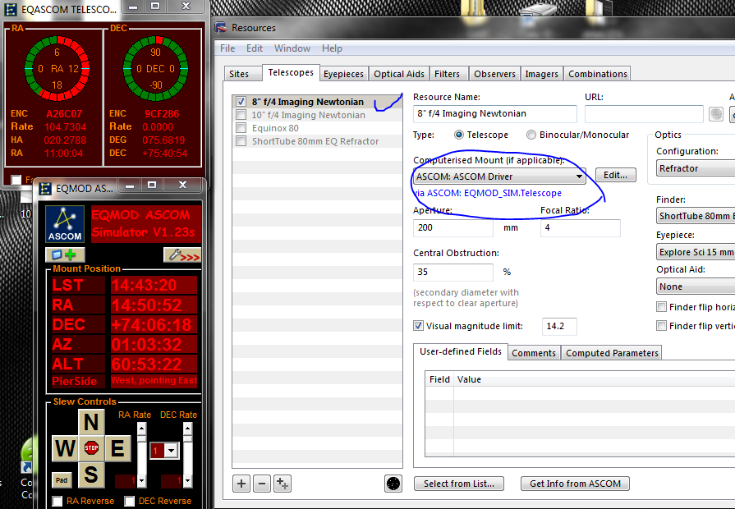Check the ShortTube 80mm EQ Refractor checkbox
Screen dimensions: 735x509
click(241, 141)
